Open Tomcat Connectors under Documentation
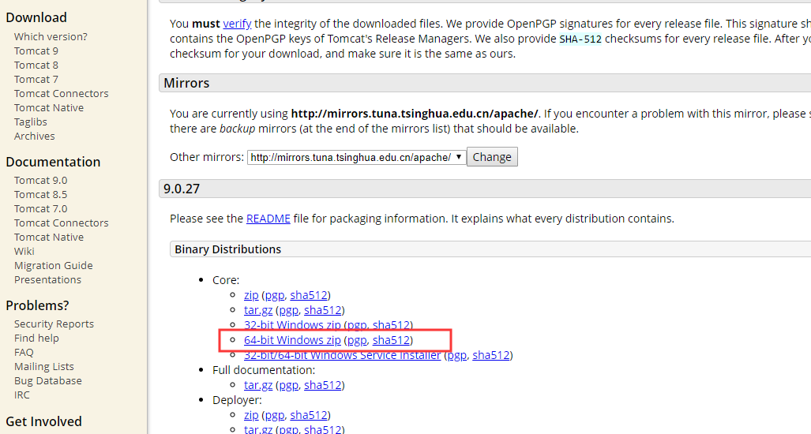This screenshot has width=811, height=434. tap(61, 223)
